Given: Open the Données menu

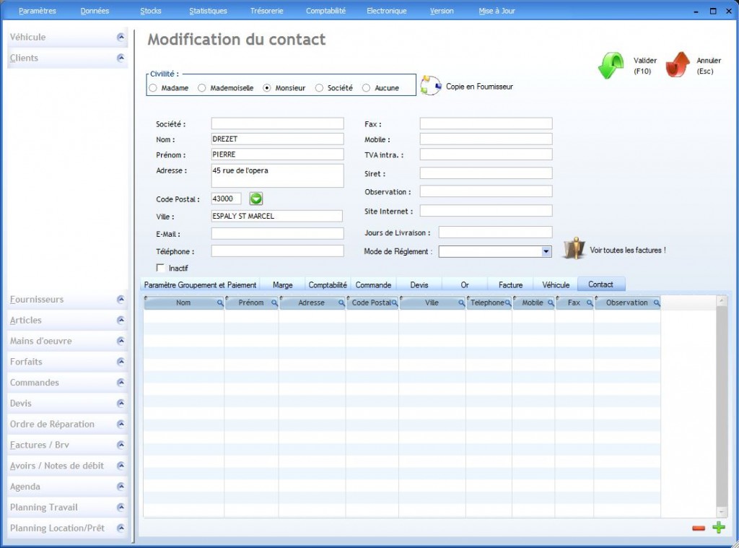Looking at the screenshot, I should pos(95,10).
